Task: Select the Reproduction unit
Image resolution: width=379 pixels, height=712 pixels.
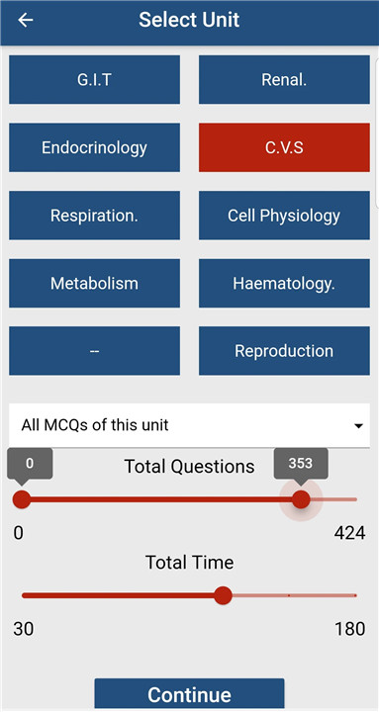Action: [284, 351]
